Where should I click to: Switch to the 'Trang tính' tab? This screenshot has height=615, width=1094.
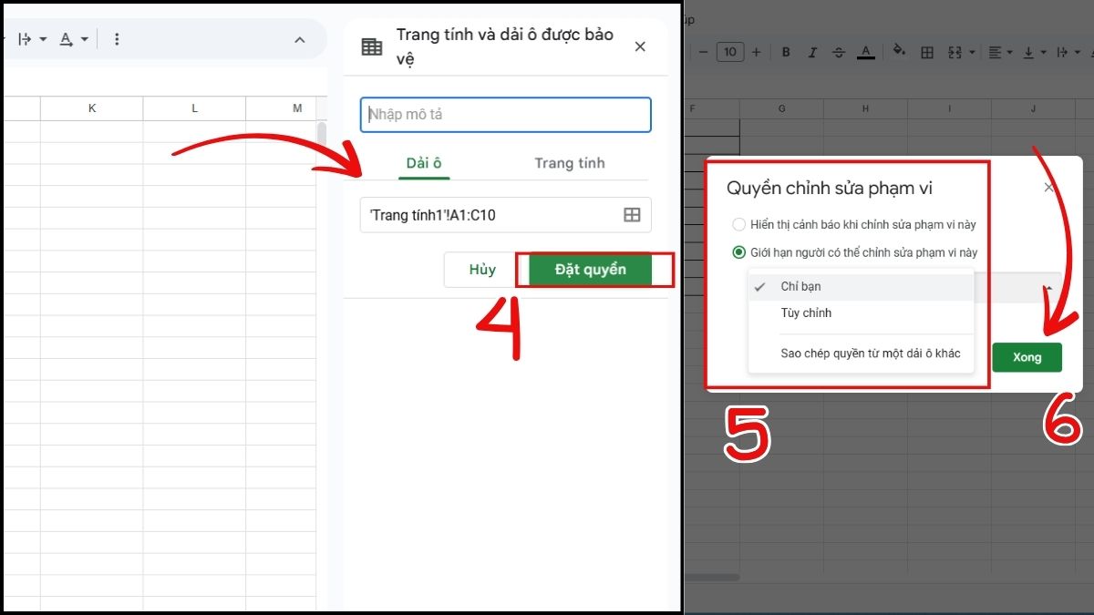pos(569,163)
